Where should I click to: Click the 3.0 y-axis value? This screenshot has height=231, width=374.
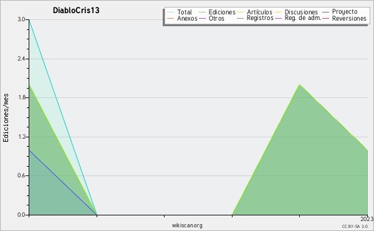[x=21, y=19]
